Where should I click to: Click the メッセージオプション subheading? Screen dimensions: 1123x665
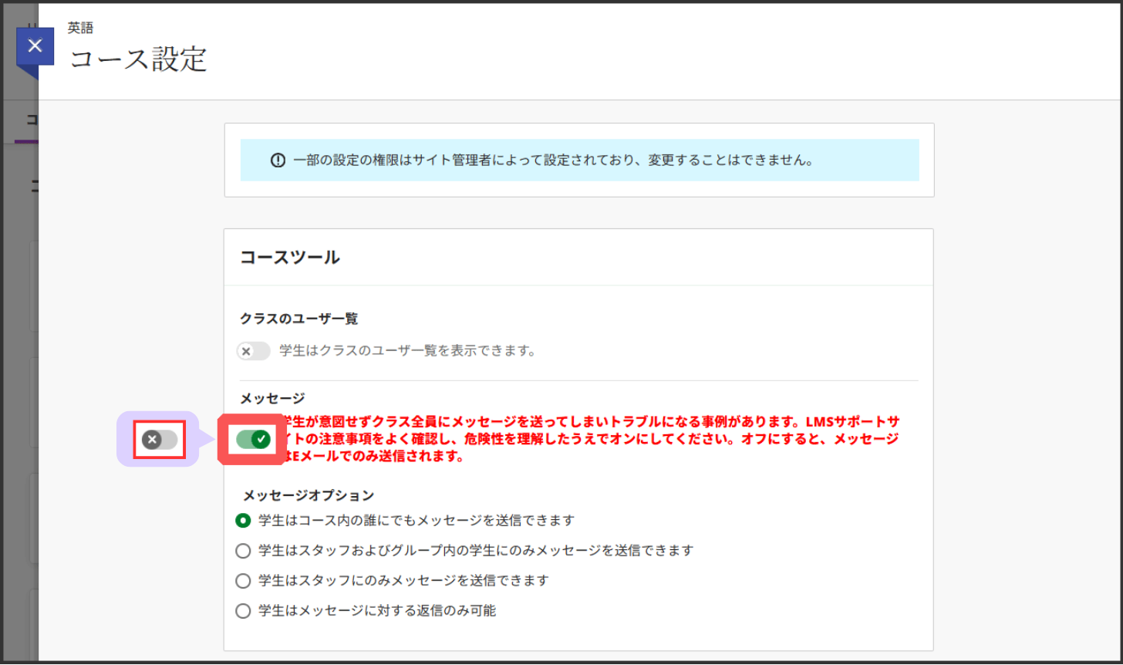click(309, 495)
